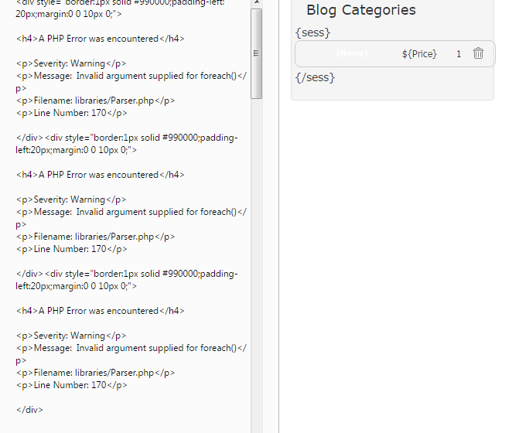
Task: Click the closing {/sess} tag text
Action: click(x=315, y=77)
